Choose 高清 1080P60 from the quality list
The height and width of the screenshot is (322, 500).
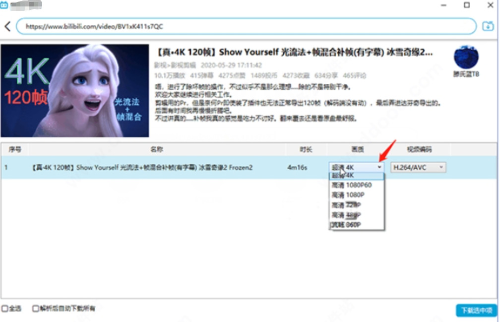point(357,185)
